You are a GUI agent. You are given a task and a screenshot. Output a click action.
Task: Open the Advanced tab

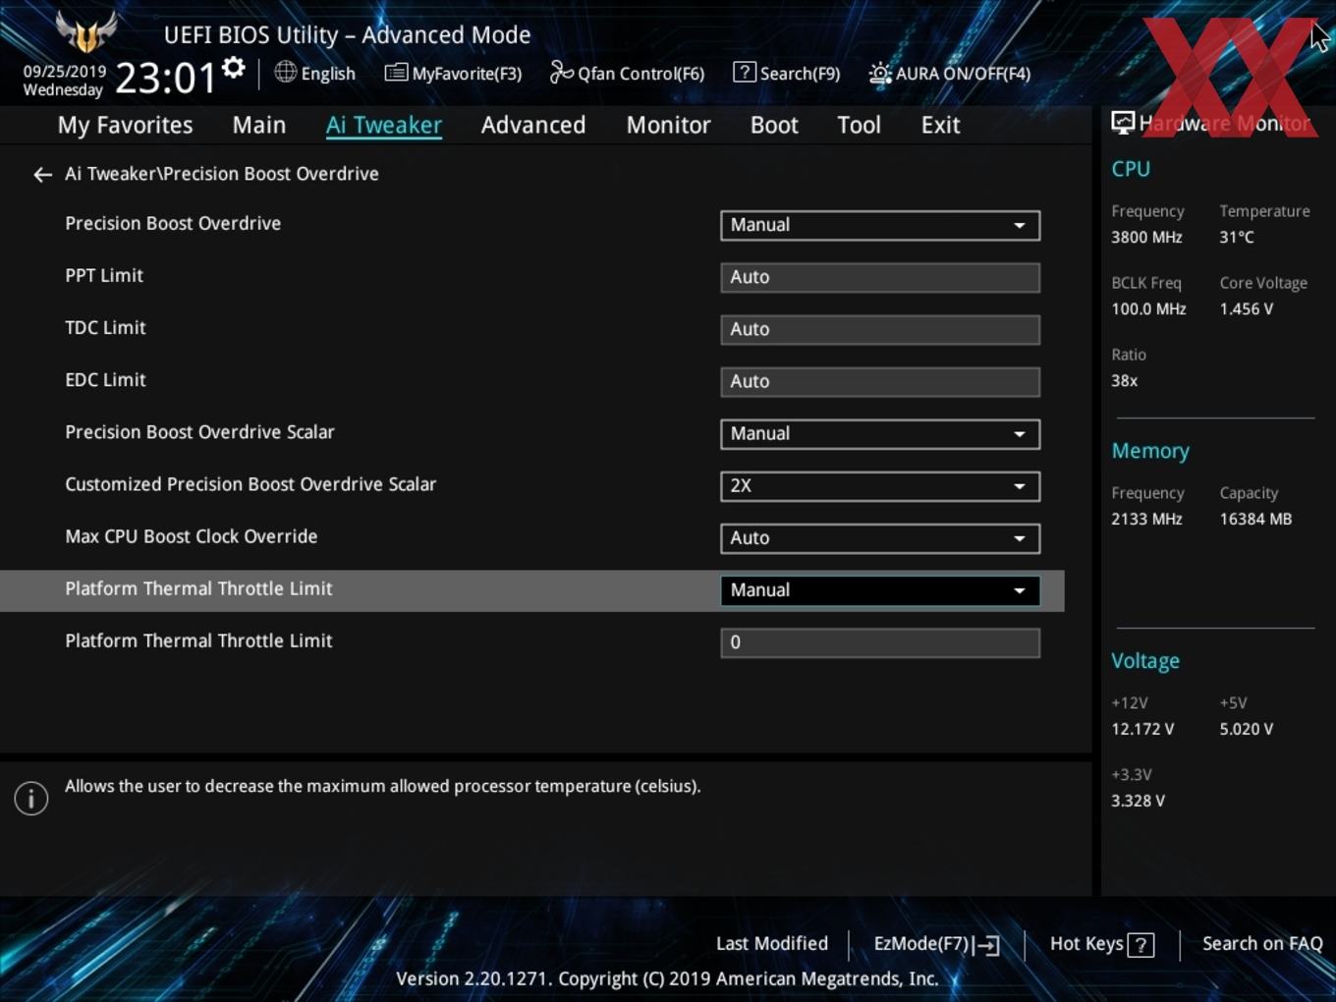pos(533,125)
